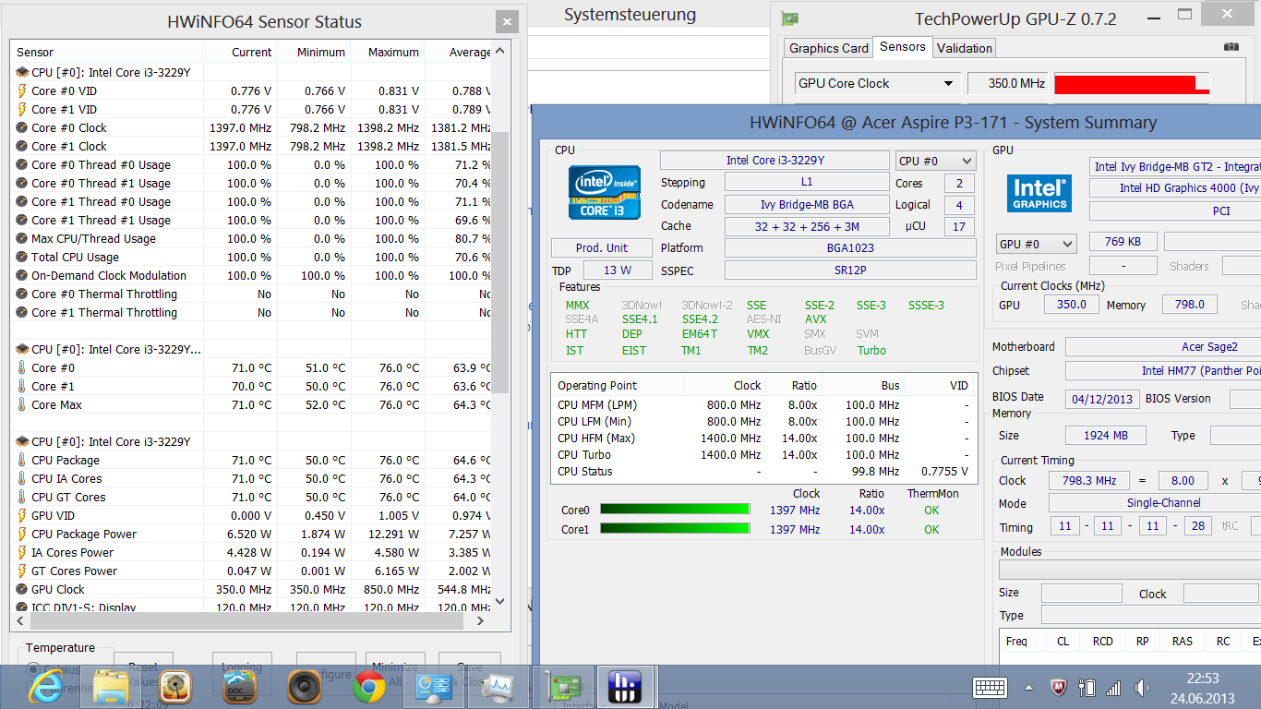This screenshot has height=709, width=1261.
Task: Click the Prod. Unit field
Action: (x=602, y=247)
